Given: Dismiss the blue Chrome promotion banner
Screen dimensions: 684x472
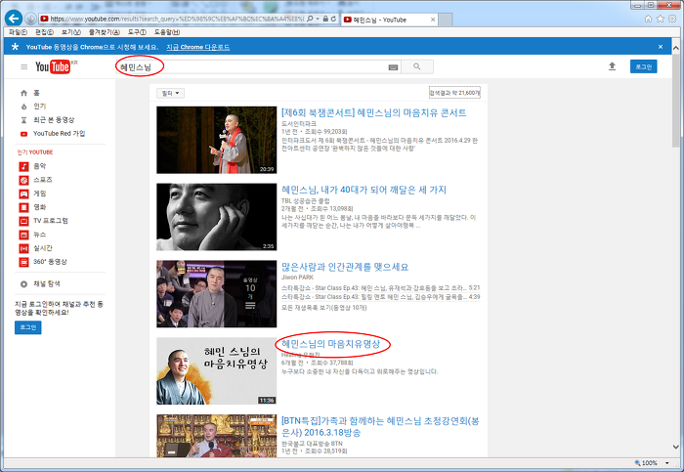Looking at the screenshot, I should (x=671, y=47).
